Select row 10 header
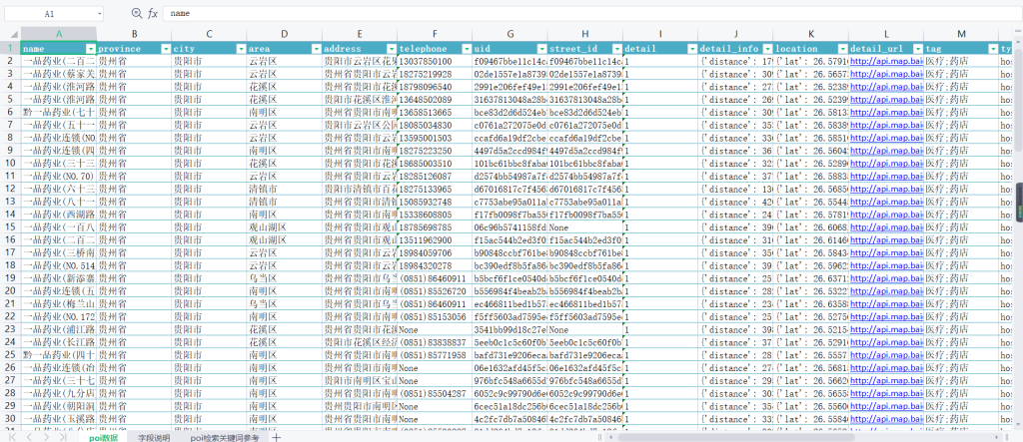The height and width of the screenshot is (442, 1023). pos(9,175)
